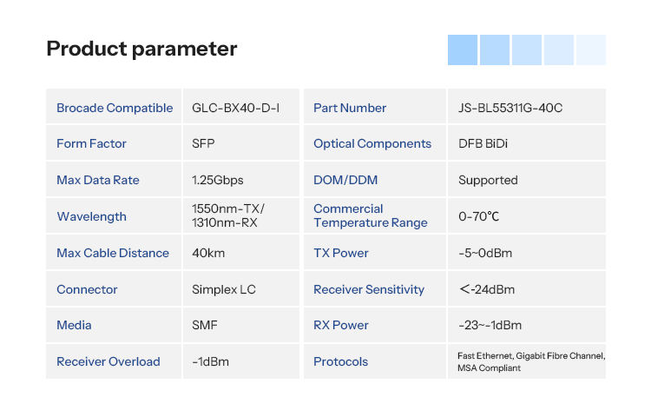
Task: Click the 1550nm-TX/1310nm-RX value
Action: tap(228, 215)
